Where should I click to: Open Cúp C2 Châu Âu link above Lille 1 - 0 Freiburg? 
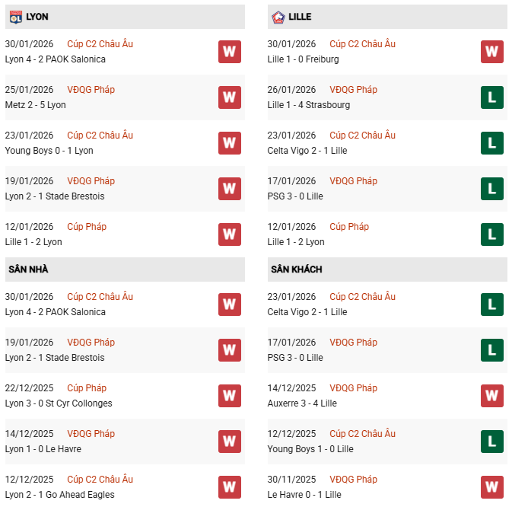click(x=362, y=44)
